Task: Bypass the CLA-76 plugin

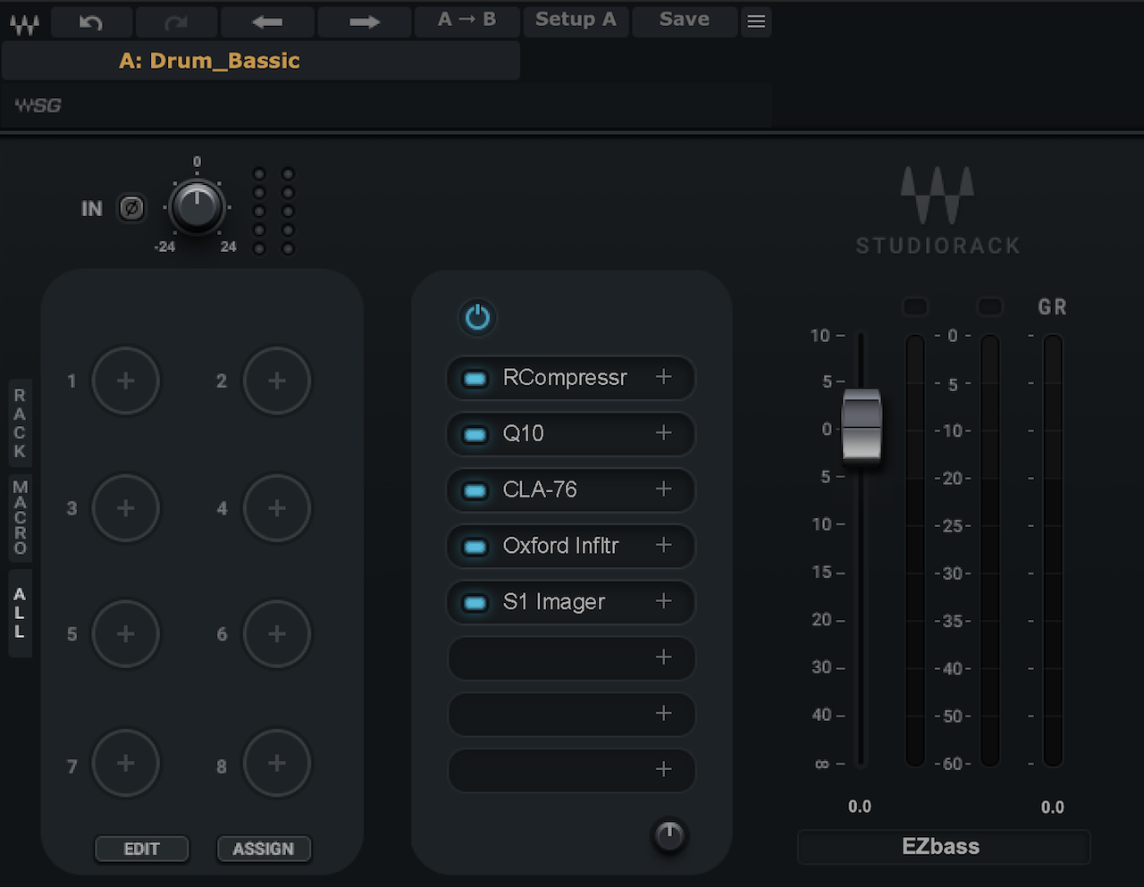Action: click(x=475, y=491)
